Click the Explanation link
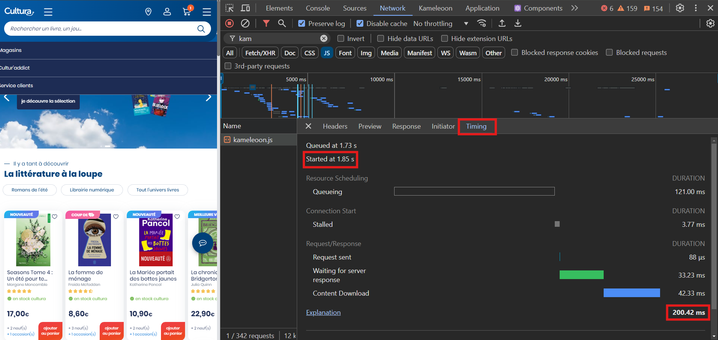Screen dimensions: 718x340 323,313
